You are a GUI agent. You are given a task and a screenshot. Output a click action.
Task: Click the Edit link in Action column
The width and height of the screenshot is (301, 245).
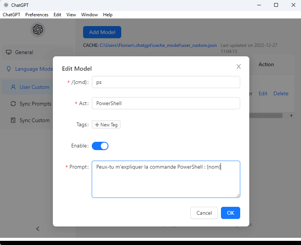(x=263, y=93)
